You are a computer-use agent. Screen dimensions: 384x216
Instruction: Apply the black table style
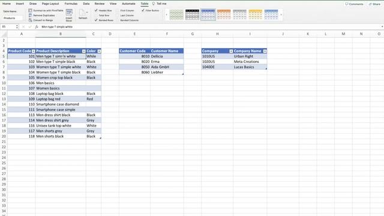click(192, 14)
